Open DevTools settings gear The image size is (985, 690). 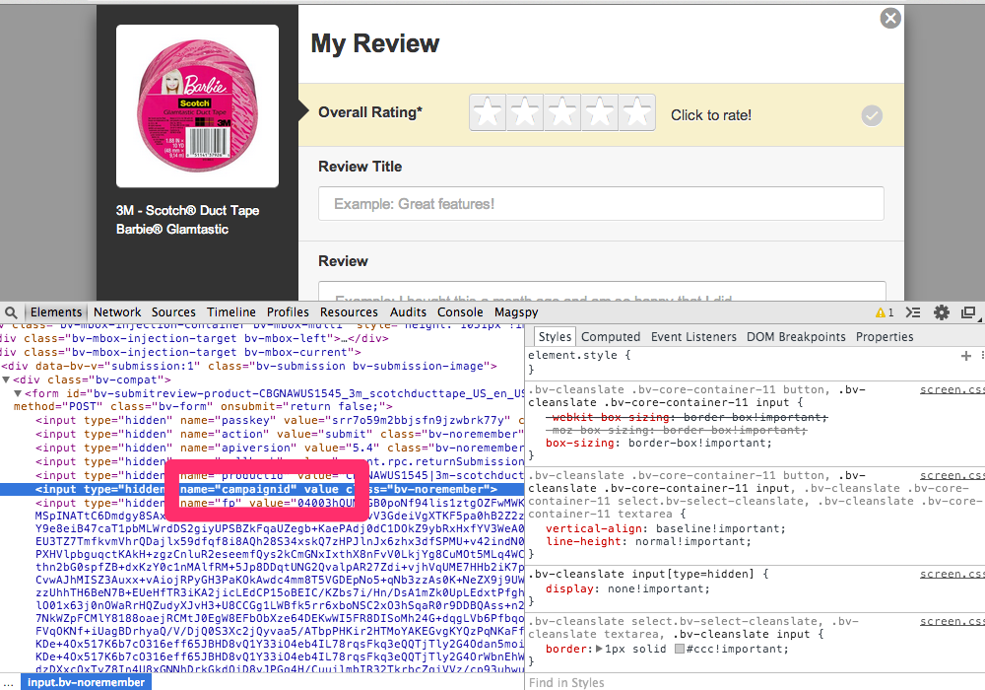[941, 312]
